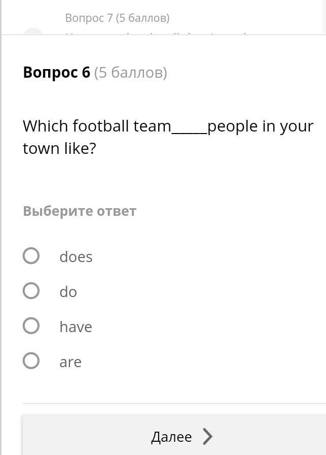Image resolution: width=326 pixels, height=455 pixels.
Task: Click the blank gap in the question sentence
Action: pyautogui.click(x=189, y=127)
